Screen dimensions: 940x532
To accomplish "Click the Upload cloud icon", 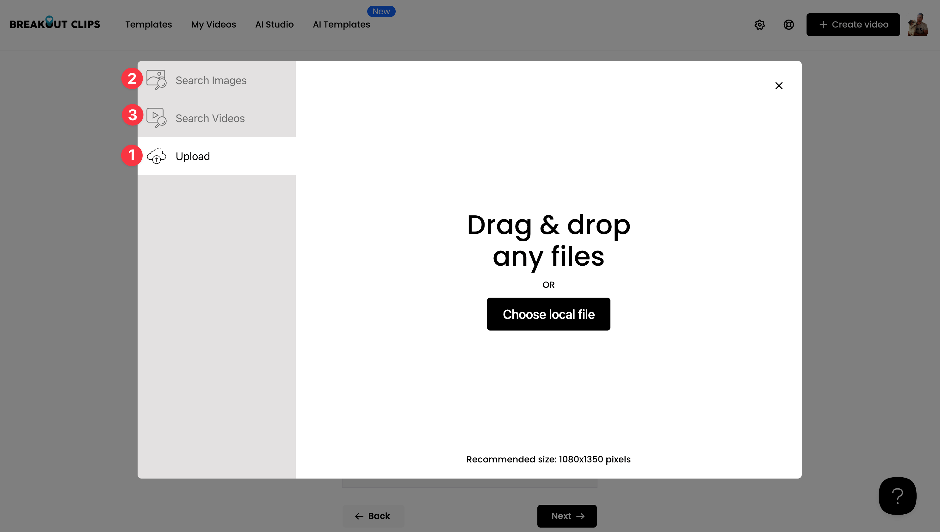I will click(156, 156).
